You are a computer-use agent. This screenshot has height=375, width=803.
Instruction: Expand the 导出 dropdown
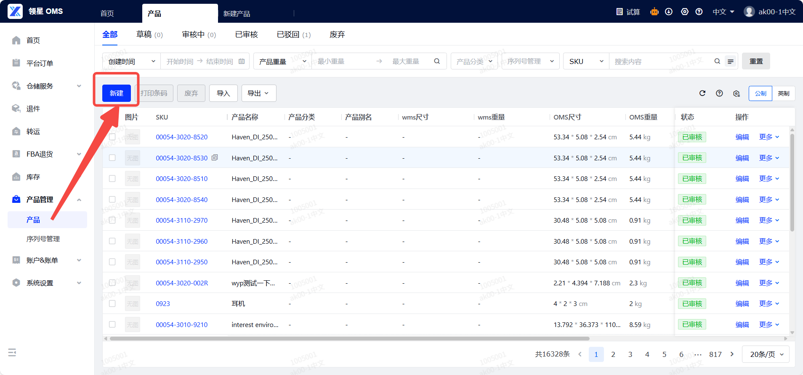pos(258,93)
